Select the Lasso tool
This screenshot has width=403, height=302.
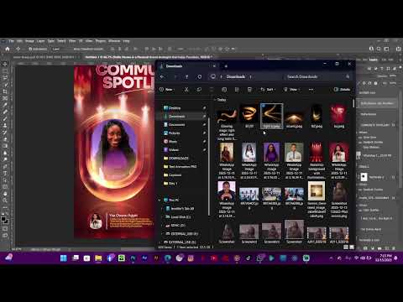coord(5,78)
